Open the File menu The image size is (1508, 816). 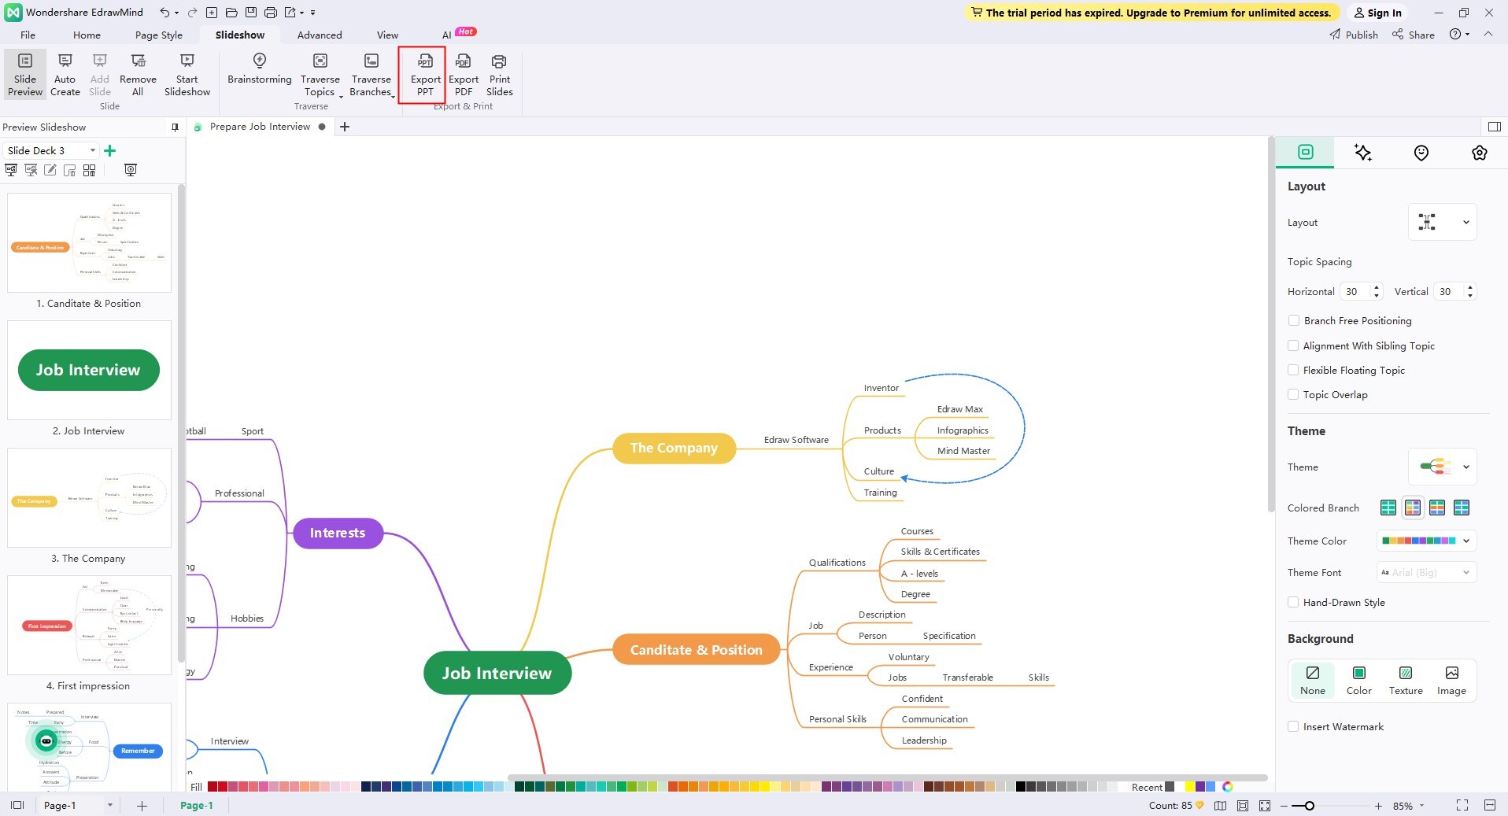pos(28,35)
